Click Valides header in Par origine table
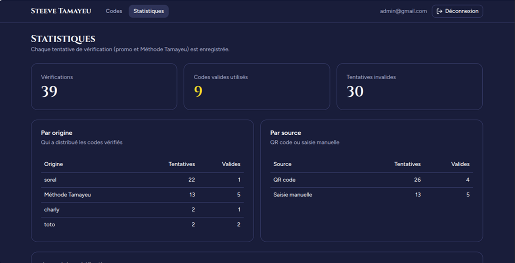 pyautogui.click(x=231, y=164)
